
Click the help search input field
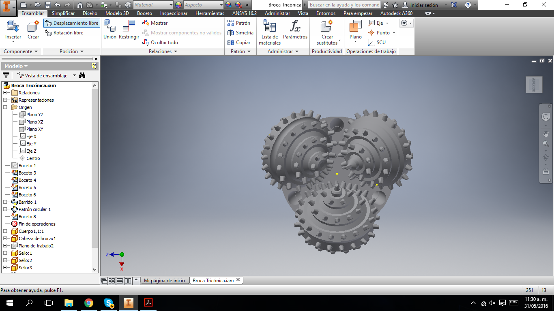[344, 5]
